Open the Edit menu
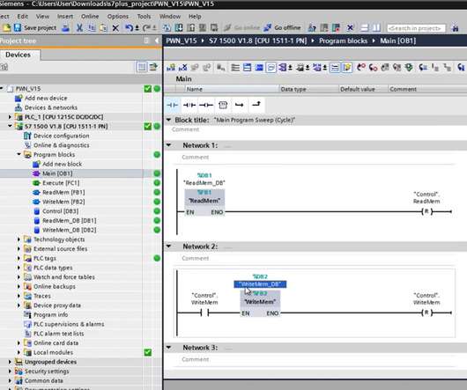Screen dimensions: 467x390 click(x=22, y=17)
